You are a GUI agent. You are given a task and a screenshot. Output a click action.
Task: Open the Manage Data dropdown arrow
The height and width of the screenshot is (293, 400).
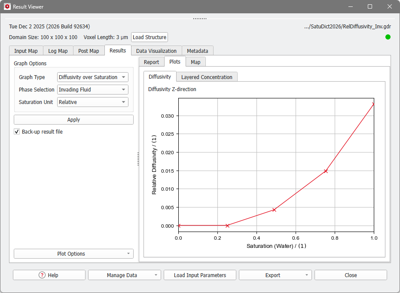(x=156, y=275)
